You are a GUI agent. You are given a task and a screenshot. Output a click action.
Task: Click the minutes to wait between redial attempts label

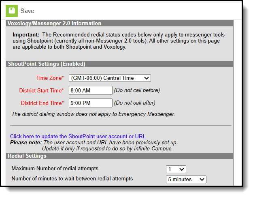pos(72,179)
